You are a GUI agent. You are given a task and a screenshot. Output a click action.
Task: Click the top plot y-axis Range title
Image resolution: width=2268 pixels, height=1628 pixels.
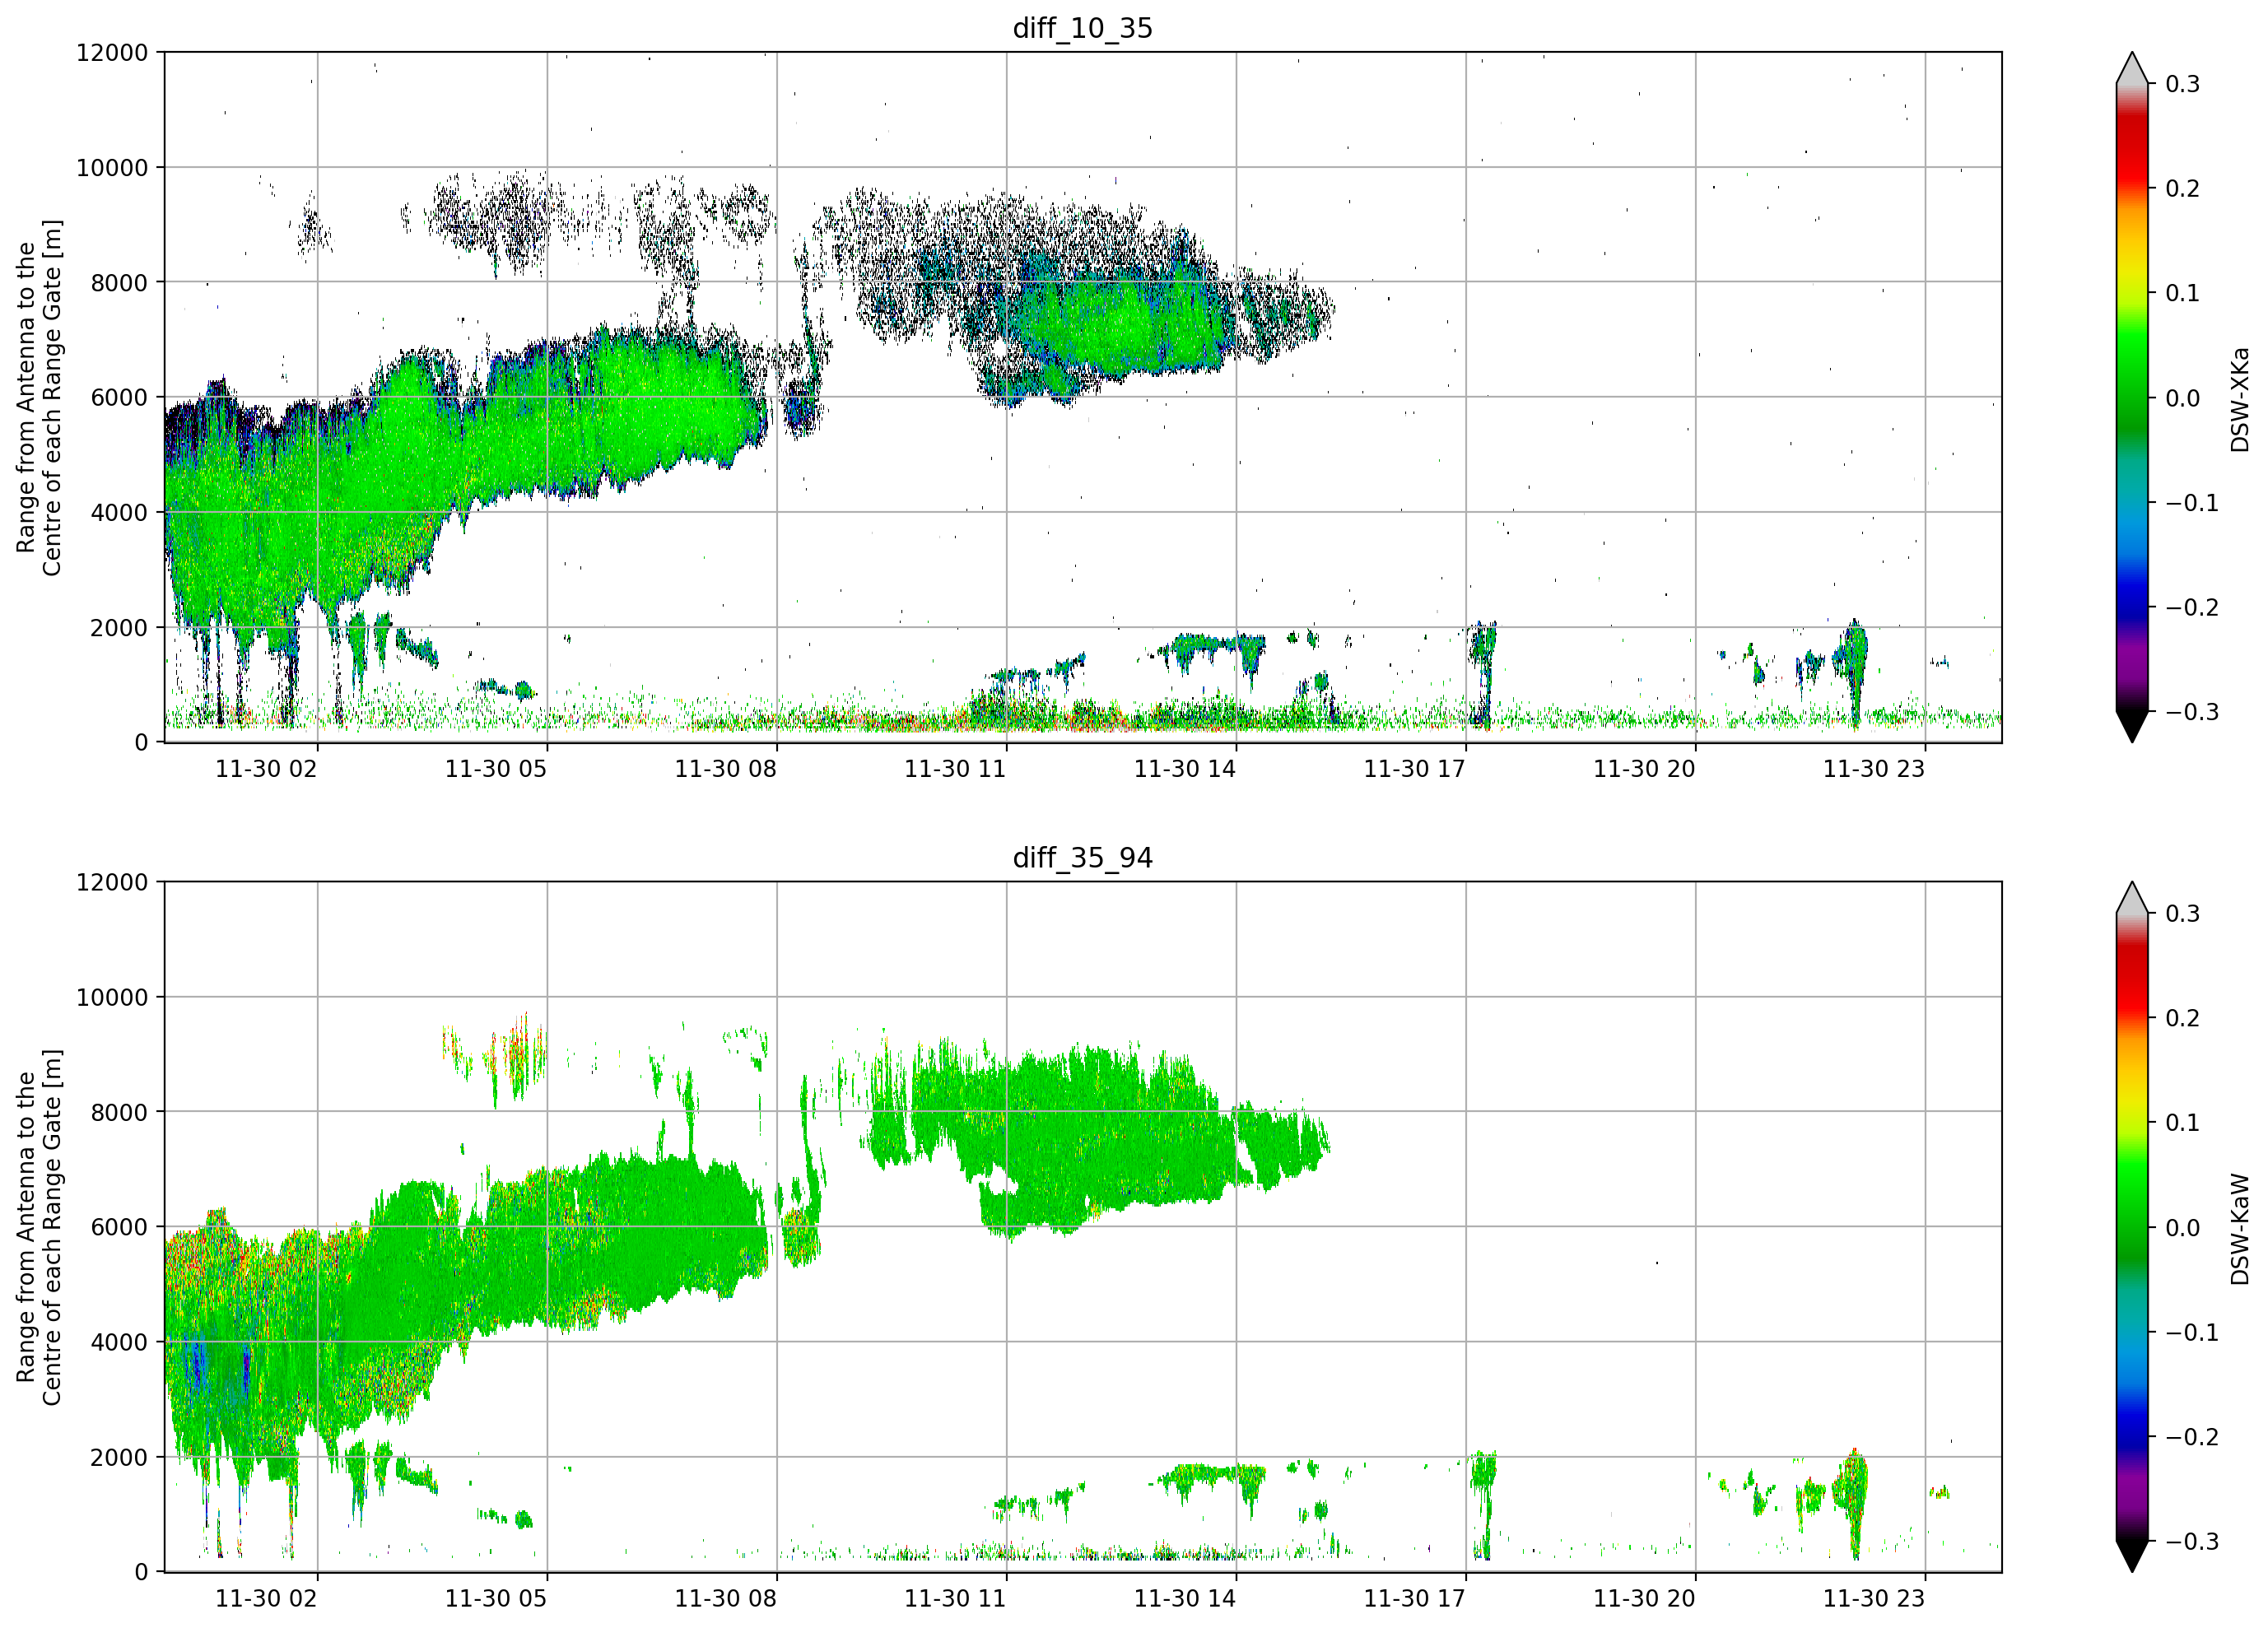pos(39,398)
